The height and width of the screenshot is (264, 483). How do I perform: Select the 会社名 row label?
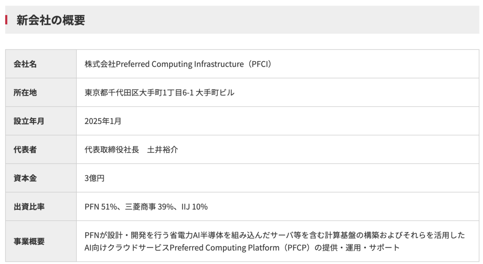pos(25,64)
